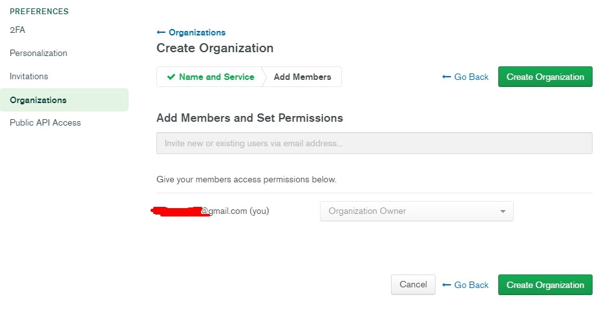
Task: Go to Invitations in the sidebar
Action: coord(29,76)
